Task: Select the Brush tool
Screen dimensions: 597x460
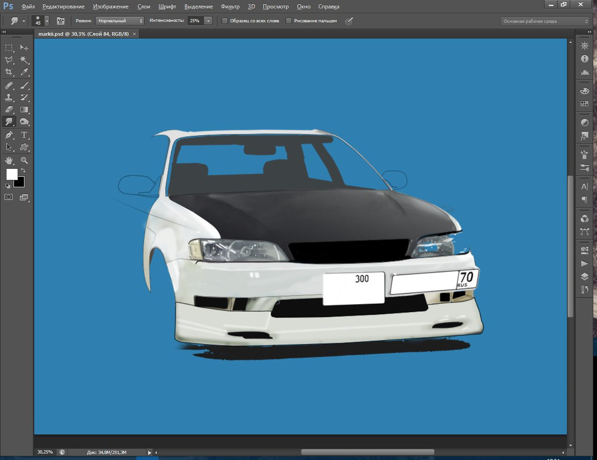Action: point(24,85)
